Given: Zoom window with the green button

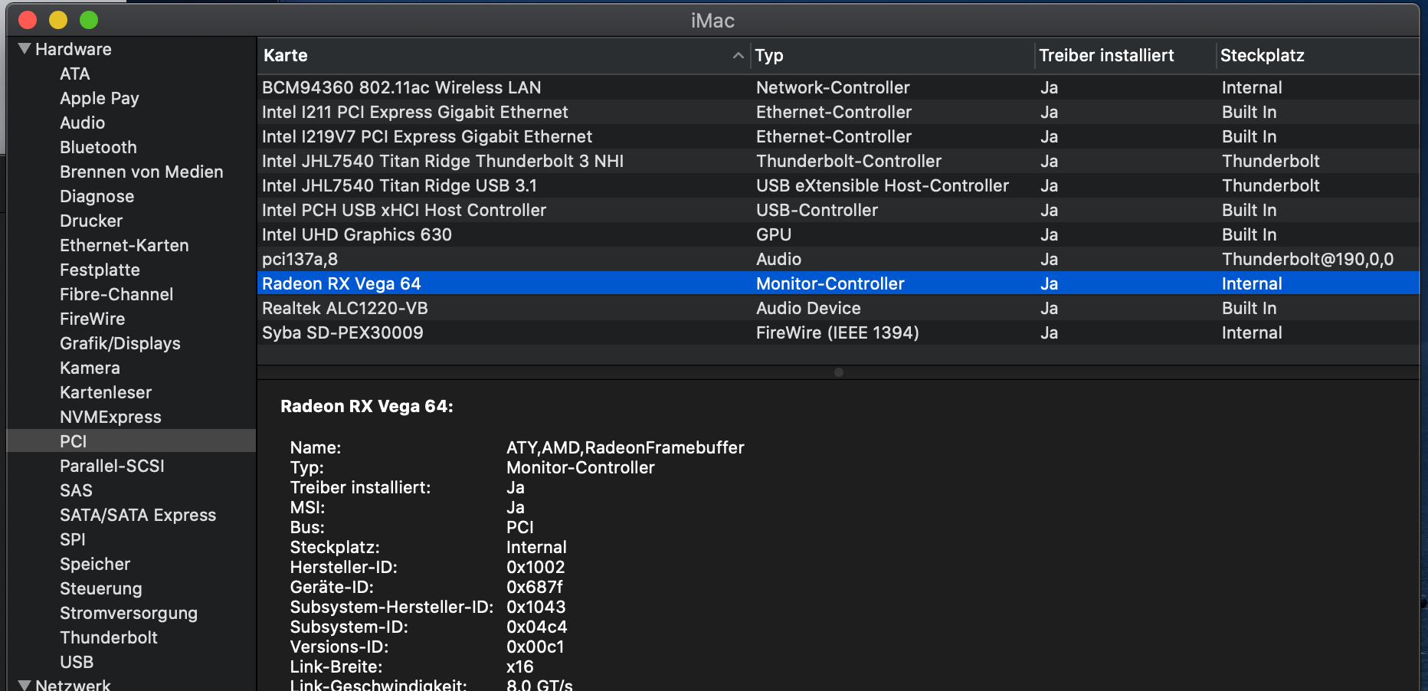Looking at the screenshot, I should 89,20.
